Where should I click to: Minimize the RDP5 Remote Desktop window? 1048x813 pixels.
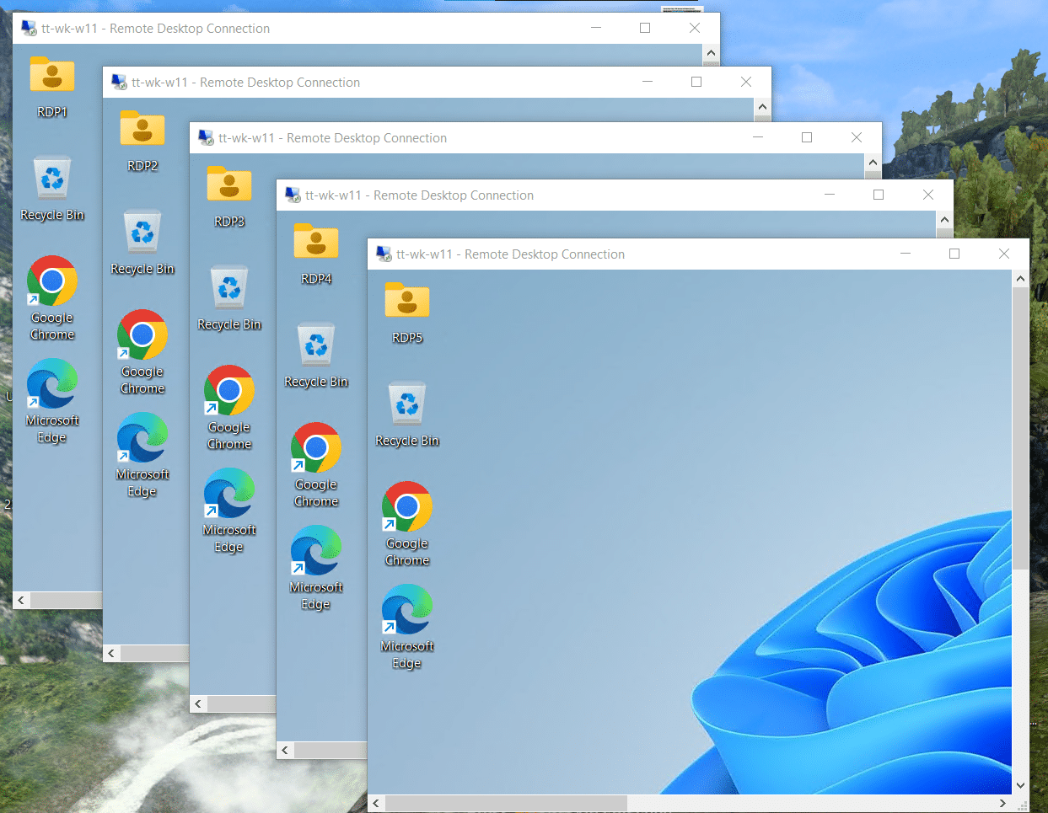coord(906,254)
